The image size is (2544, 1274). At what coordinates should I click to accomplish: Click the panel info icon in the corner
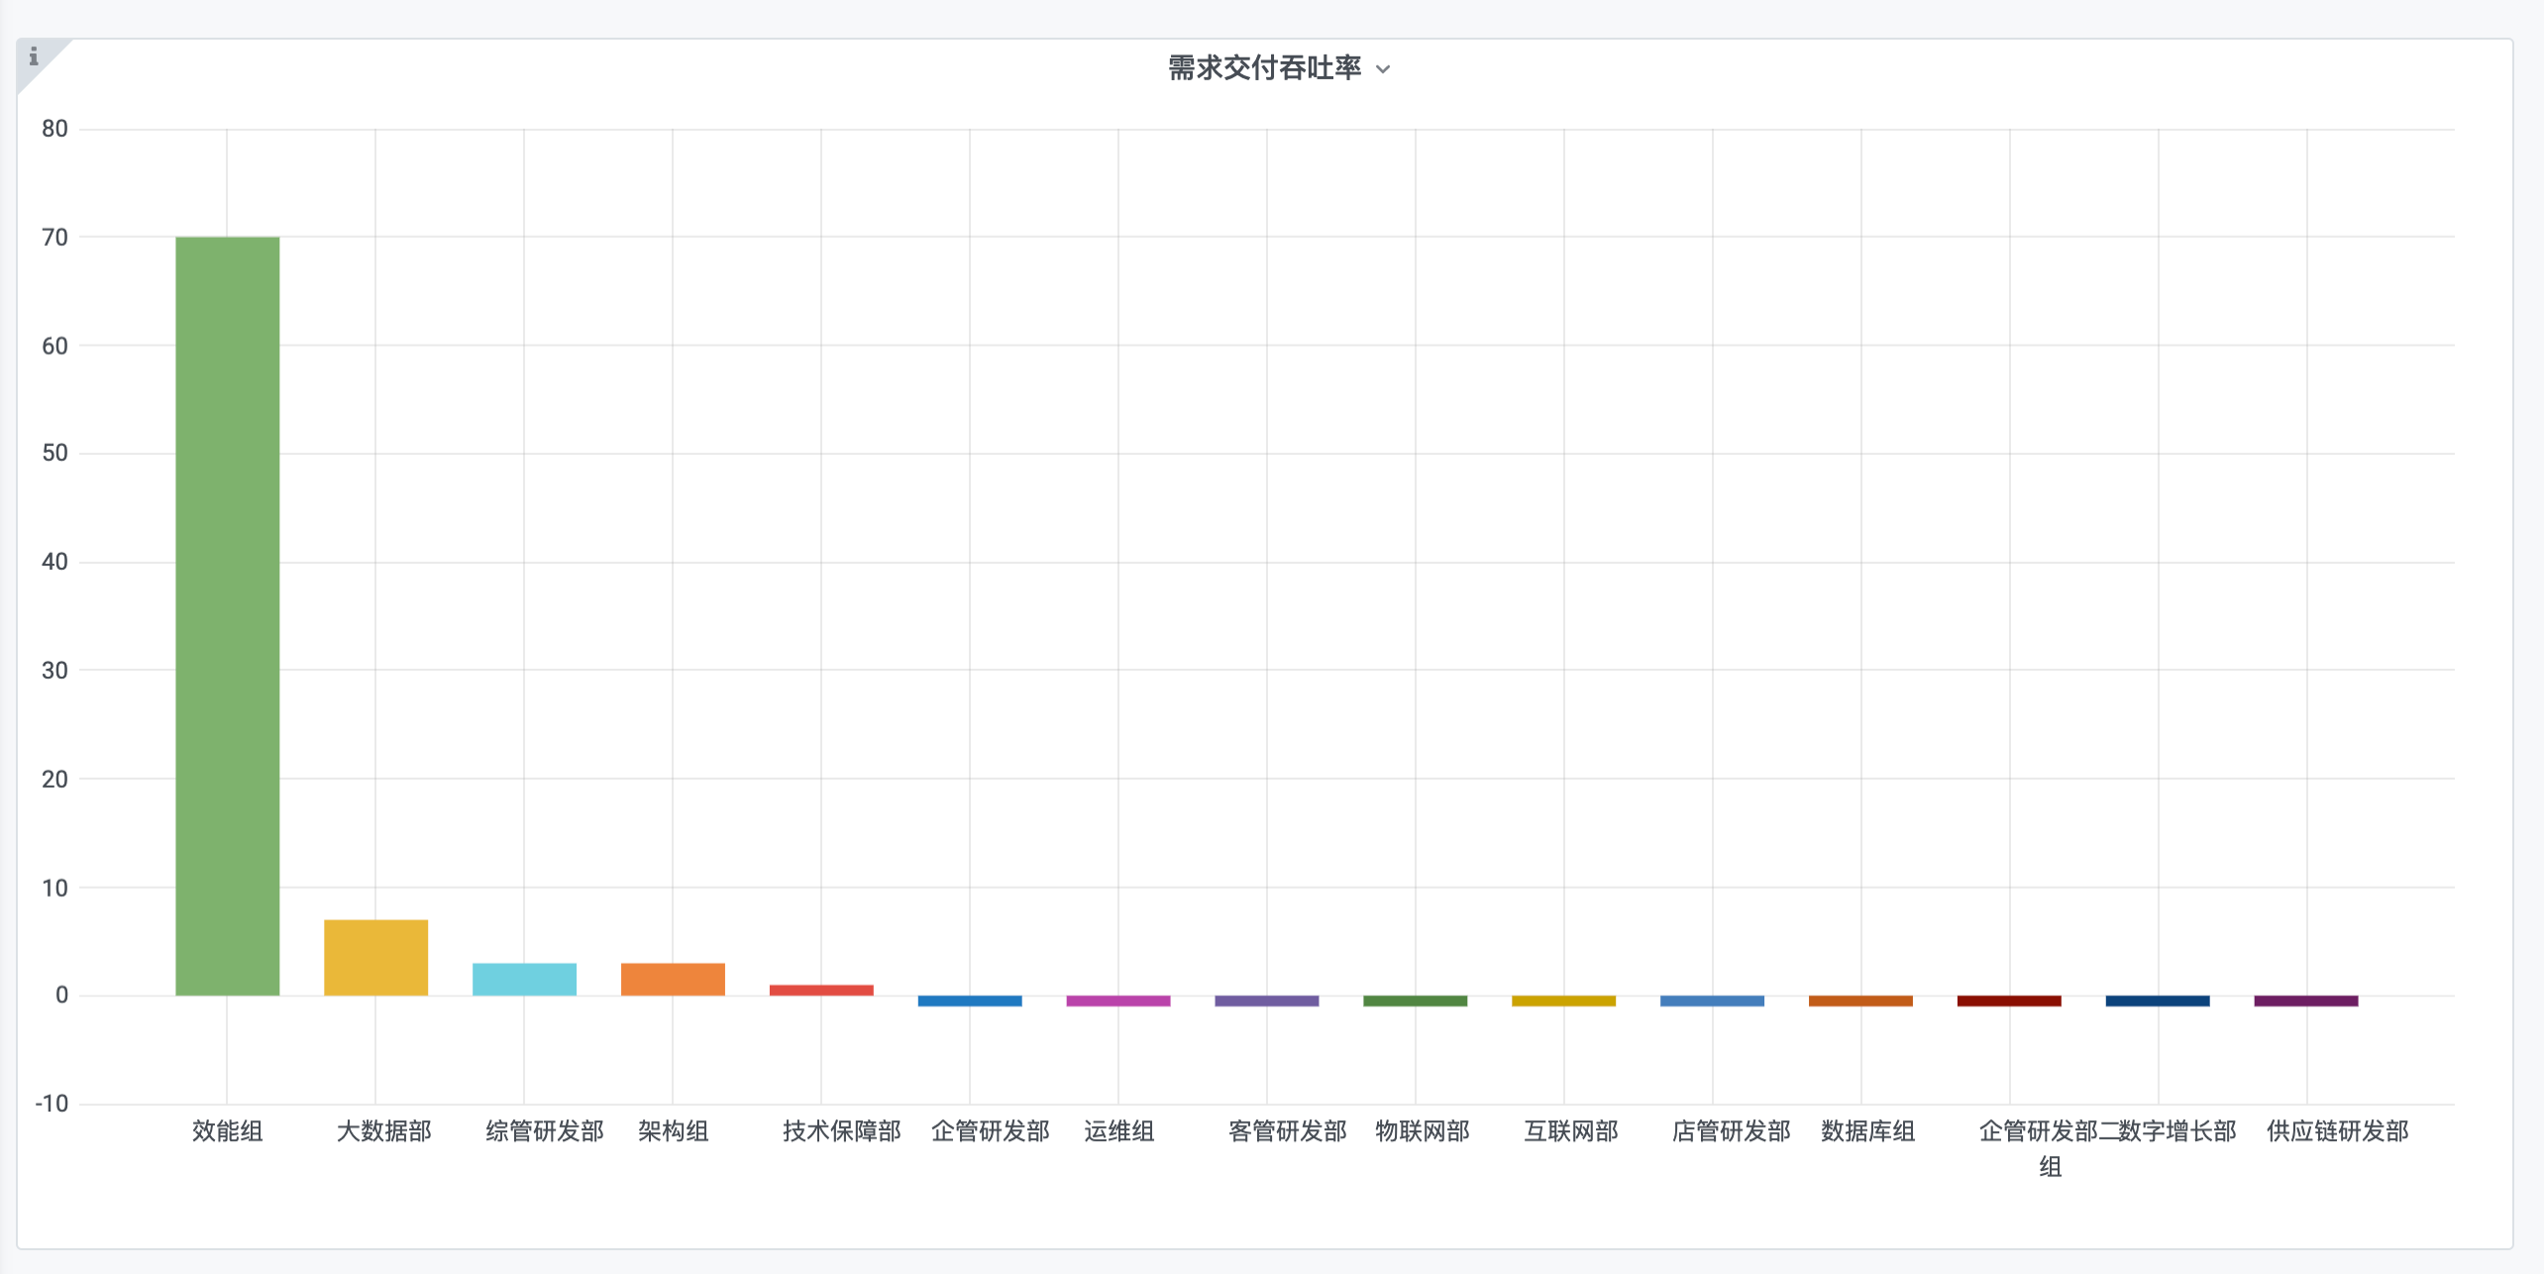[x=34, y=56]
